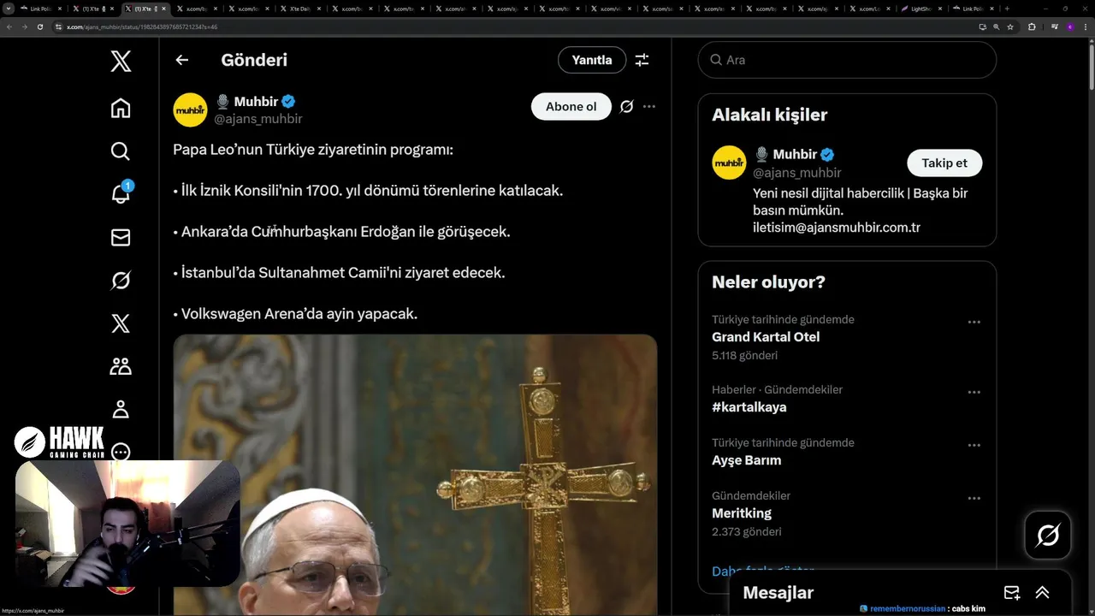Open the Explore search icon in sidebar
This screenshot has width=1095, height=616.
coord(121,151)
